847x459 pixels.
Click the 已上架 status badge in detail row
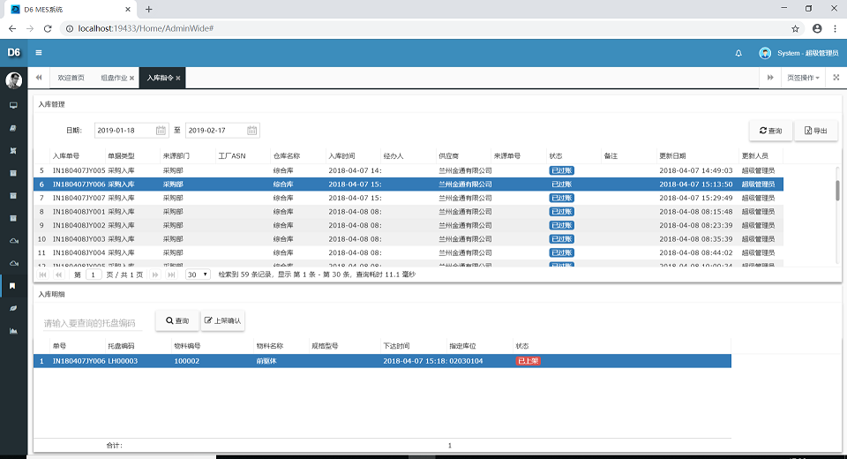[528, 361]
